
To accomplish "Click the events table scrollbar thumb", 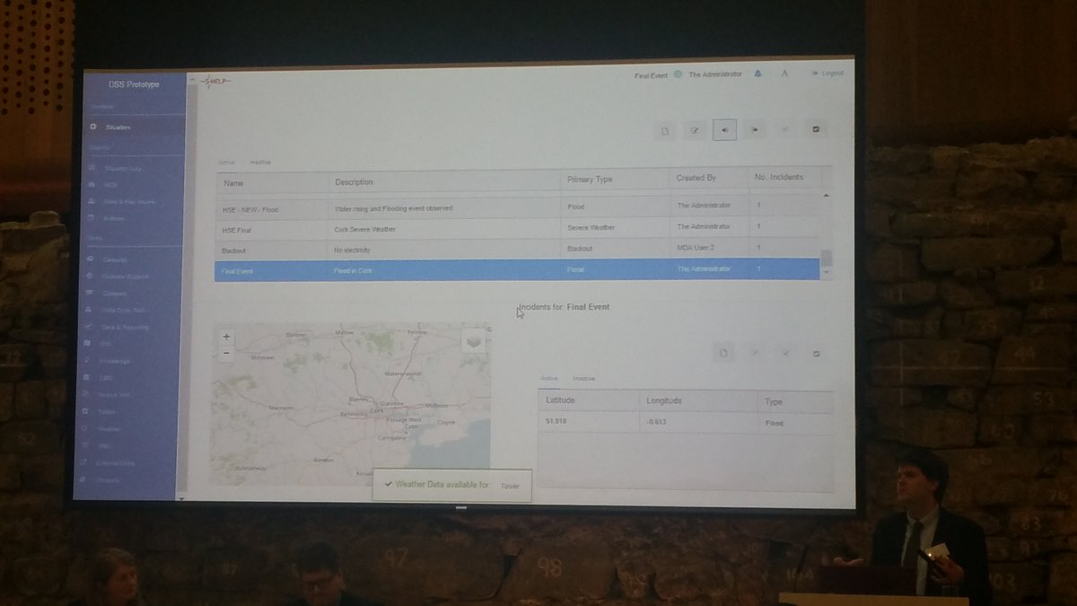I will 827,258.
